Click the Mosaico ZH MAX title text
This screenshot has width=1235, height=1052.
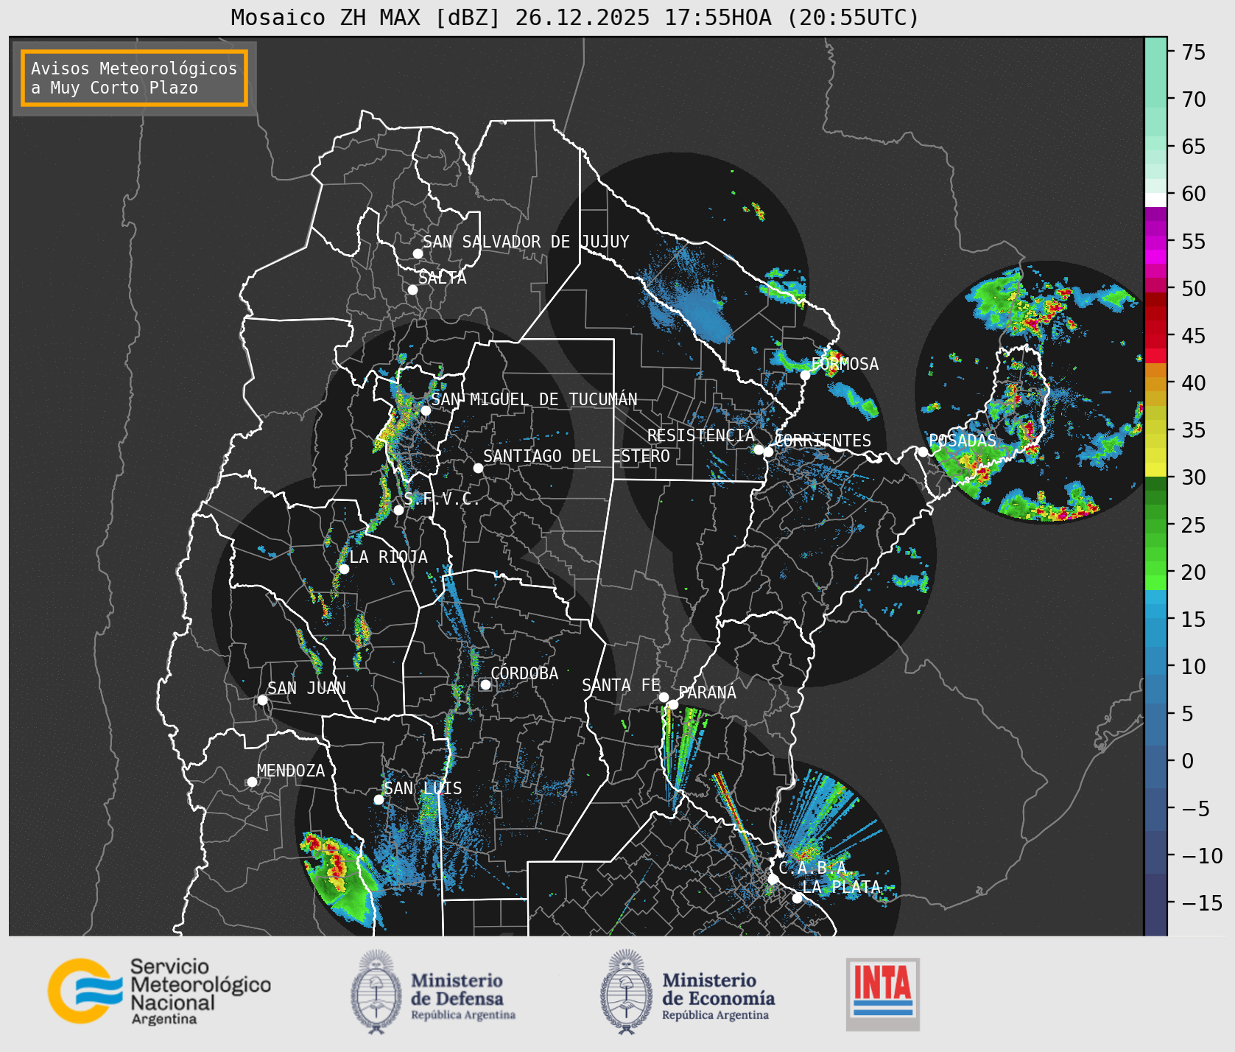575,17
